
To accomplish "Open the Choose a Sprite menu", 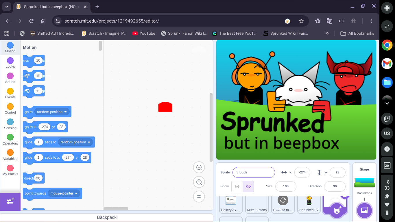I will click(337, 211).
